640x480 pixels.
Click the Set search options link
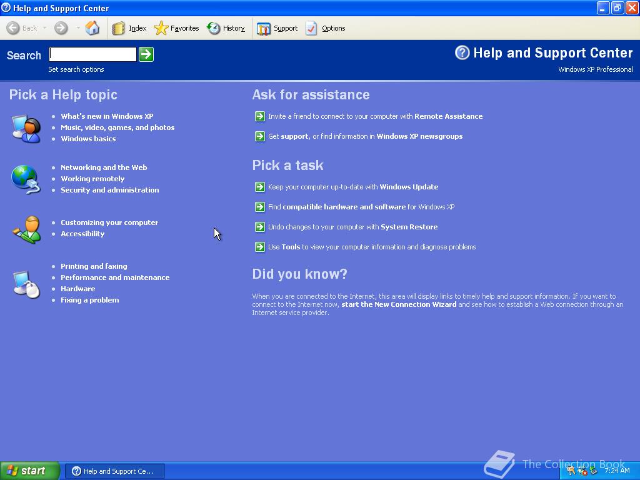point(76,69)
